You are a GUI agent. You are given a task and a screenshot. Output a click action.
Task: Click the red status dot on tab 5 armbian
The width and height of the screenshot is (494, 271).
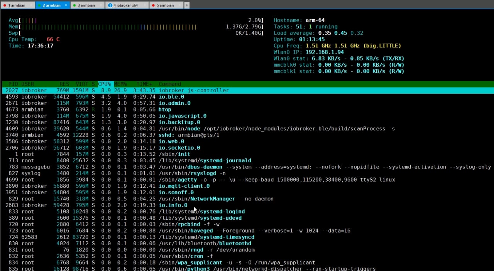pos(154,5)
